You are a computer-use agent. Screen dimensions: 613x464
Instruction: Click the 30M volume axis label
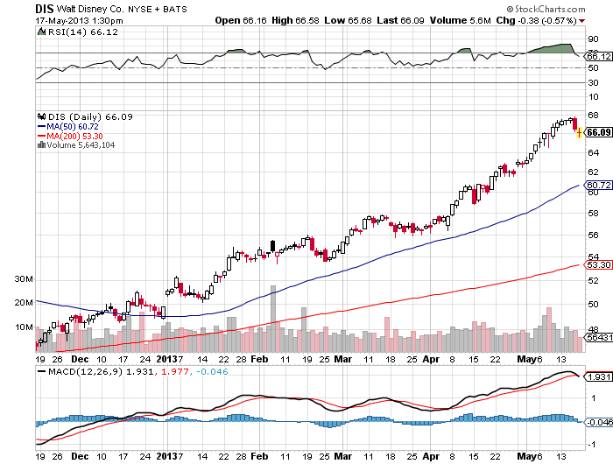[24, 279]
